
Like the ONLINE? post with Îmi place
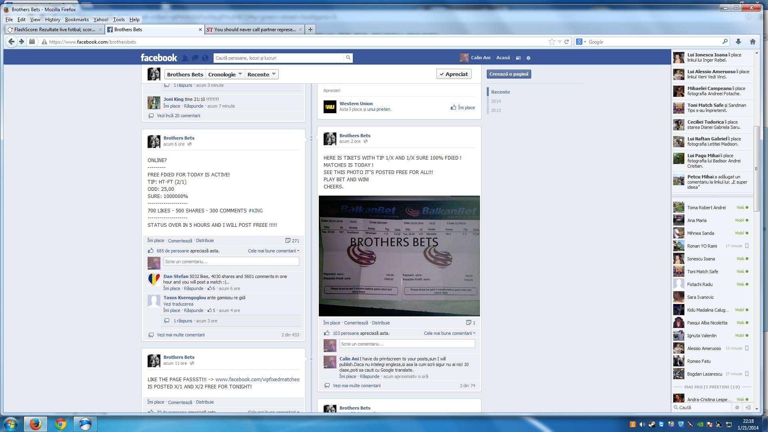coord(156,240)
